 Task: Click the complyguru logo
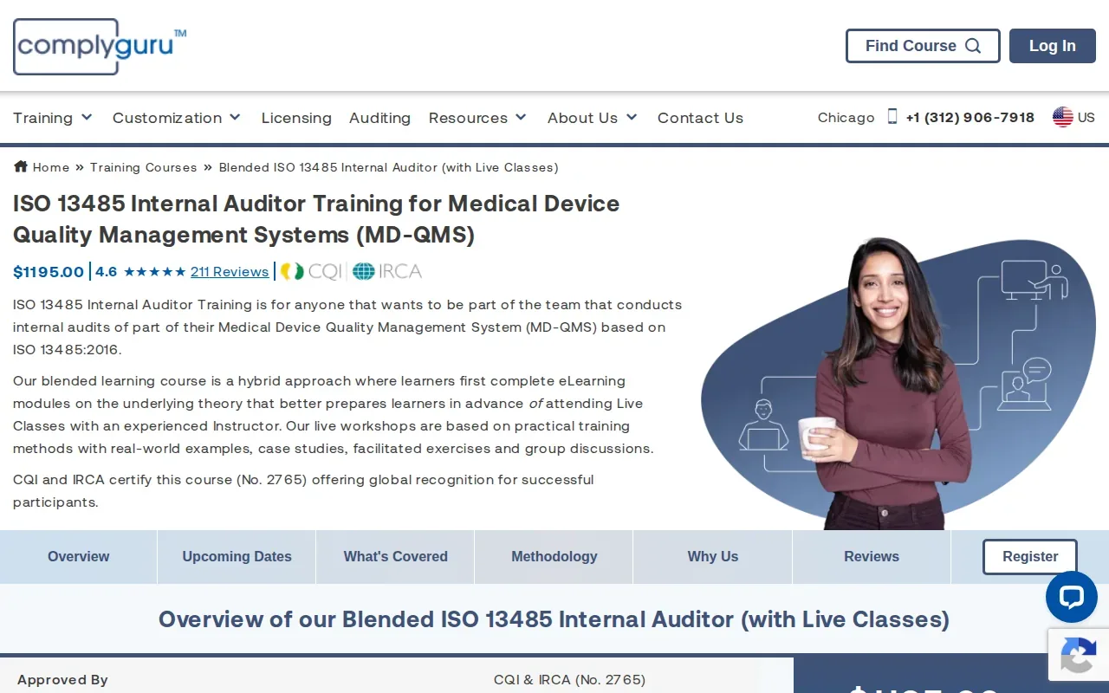click(100, 47)
